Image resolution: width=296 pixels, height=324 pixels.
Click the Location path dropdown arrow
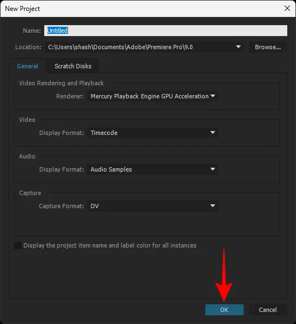click(x=238, y=47)
